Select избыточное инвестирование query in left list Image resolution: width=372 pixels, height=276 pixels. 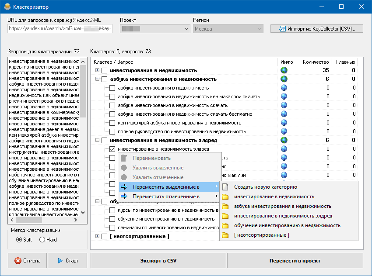44,175
